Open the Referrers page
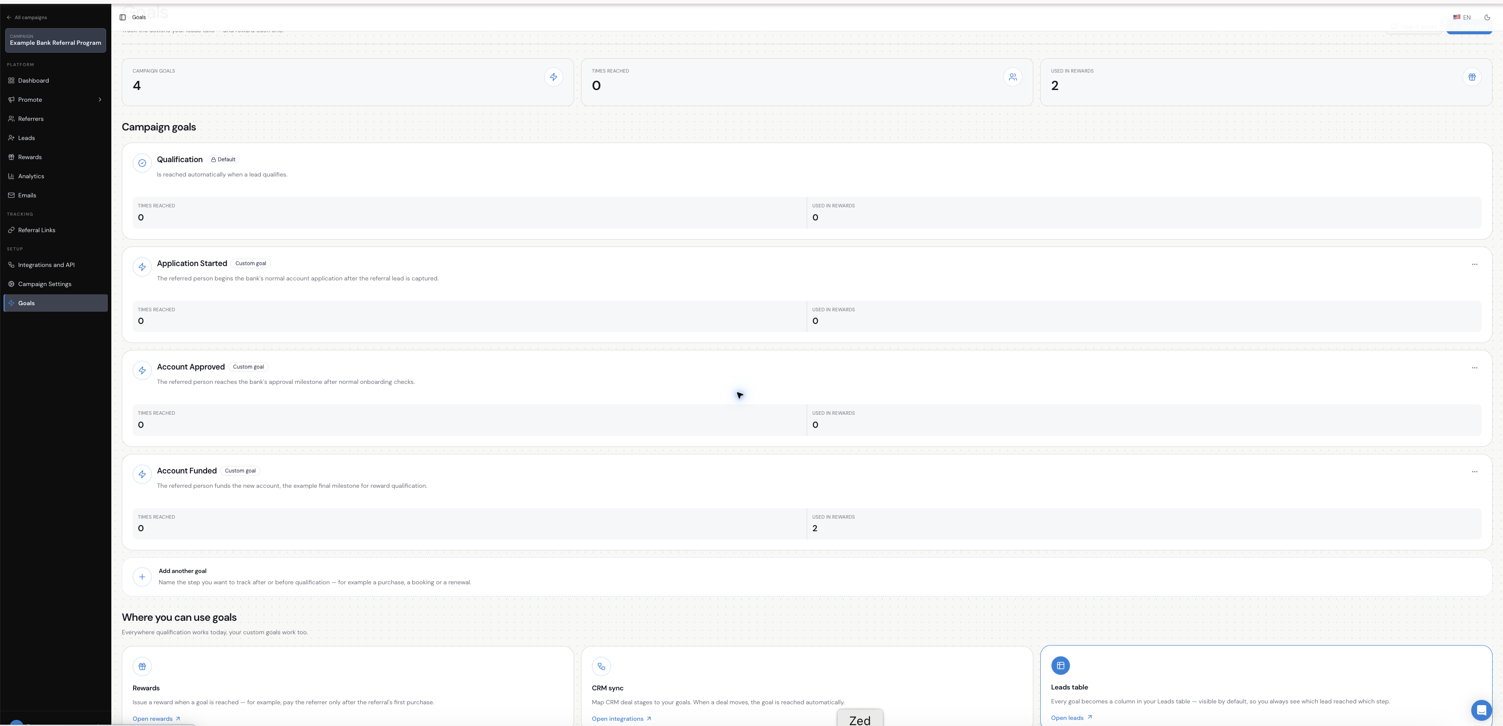This screenshot has width=1503, height=726. click(55, 119)
